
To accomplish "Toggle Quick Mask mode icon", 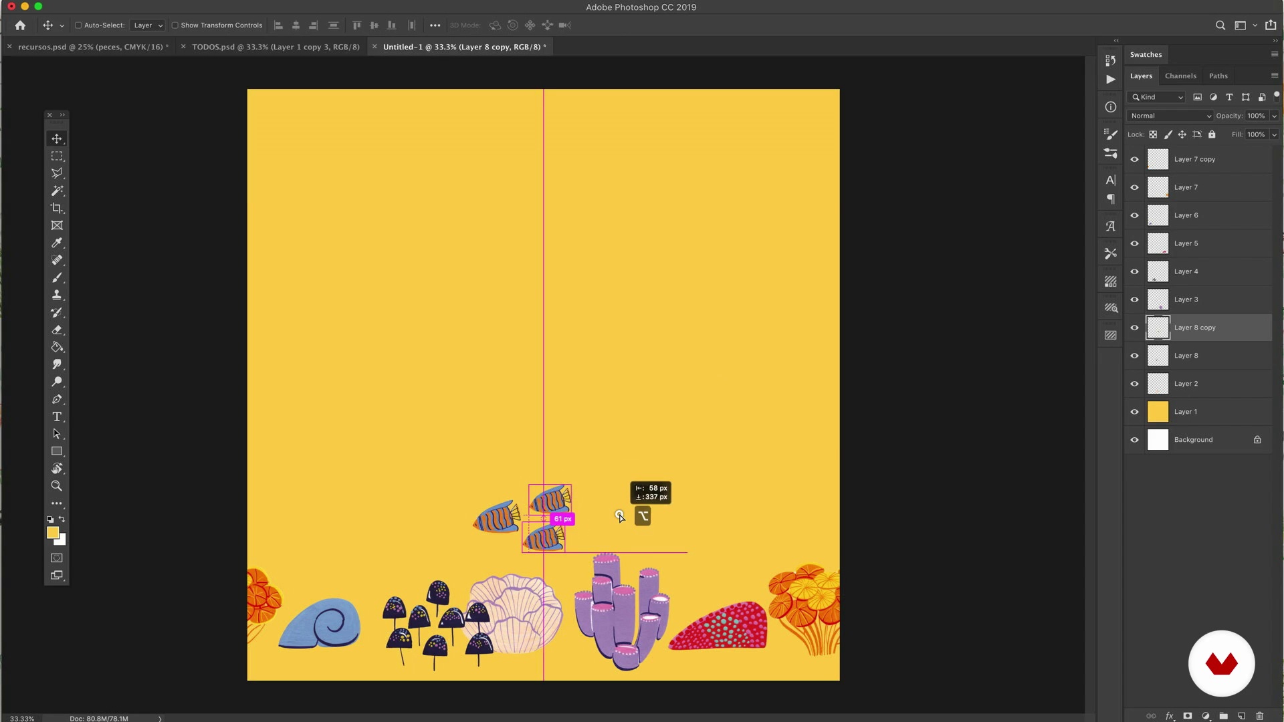I will (x=57, y=558).
